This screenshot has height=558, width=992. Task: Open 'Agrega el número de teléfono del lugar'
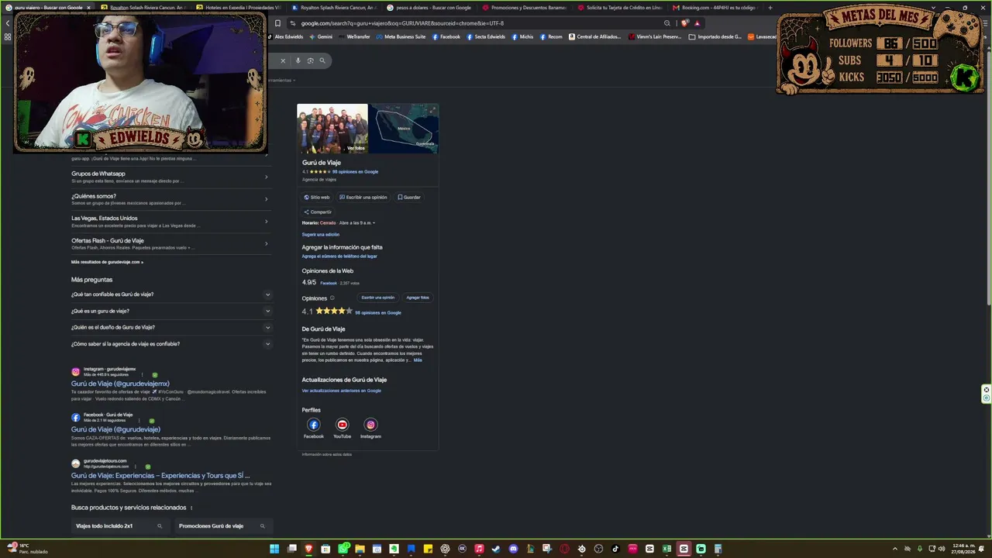[339, 256]
